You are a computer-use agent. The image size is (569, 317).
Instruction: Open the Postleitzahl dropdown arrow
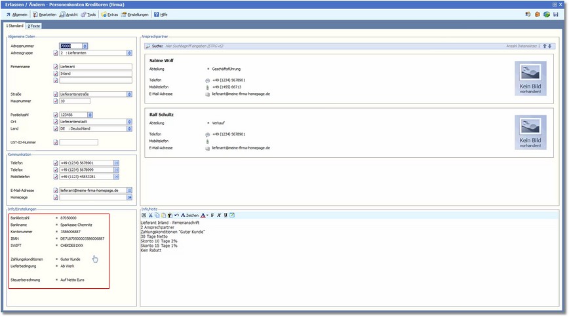point(90,115)
